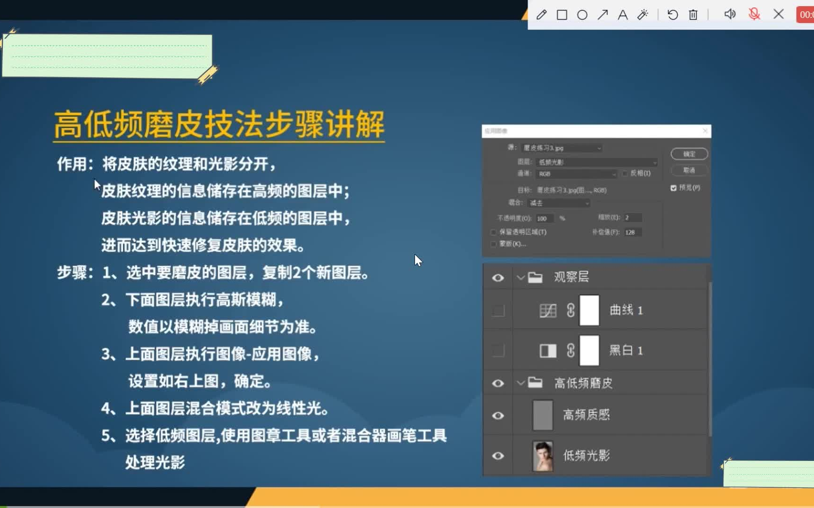Open the blending dropdown showing 减去
This screenshot has height=508, width=814.
(x=559, y=203)
